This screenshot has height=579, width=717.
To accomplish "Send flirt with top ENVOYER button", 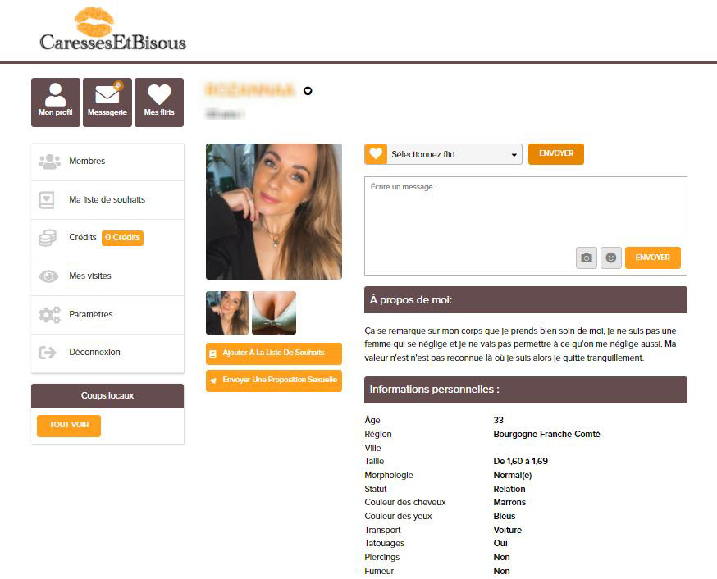I will (x=556, y=153).
